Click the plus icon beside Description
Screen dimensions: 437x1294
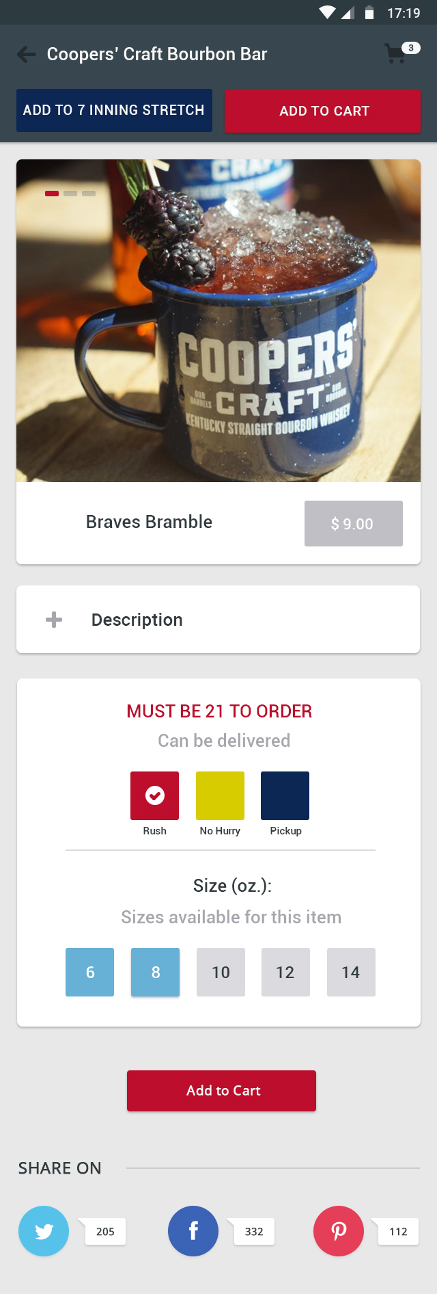(53, 619)
